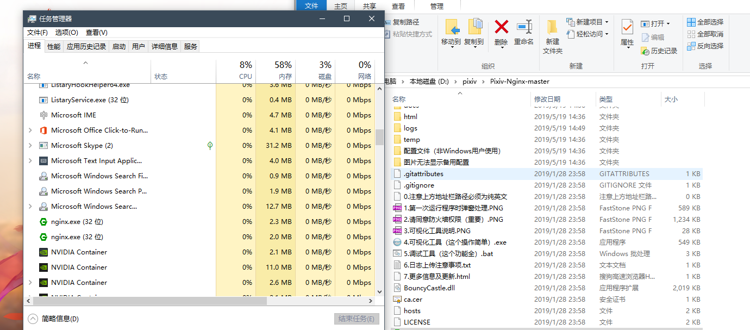Sort Explorer files by Date modified header

point(563,99)
